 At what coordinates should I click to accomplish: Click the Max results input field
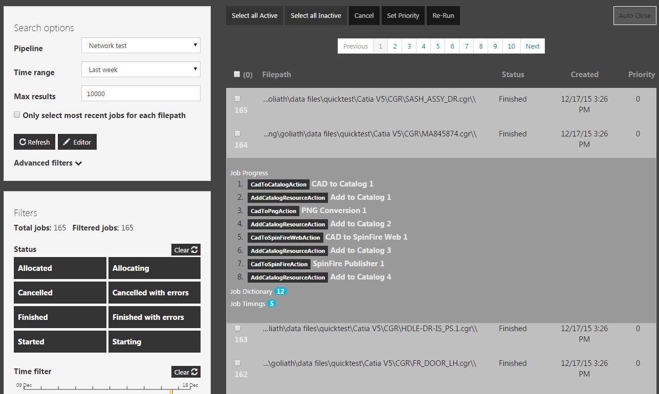pyautogui.click(x=141, y=94)
